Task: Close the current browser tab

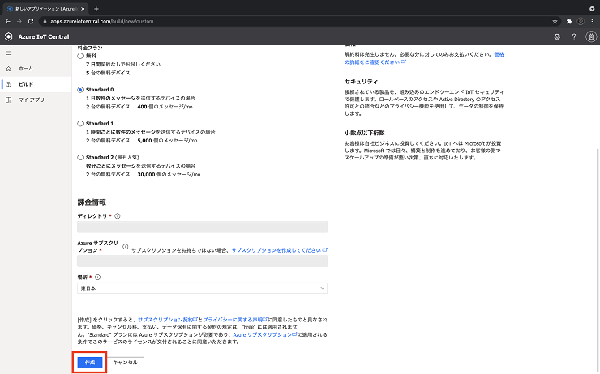Action: pyautogui.click(x=83, y=8)
